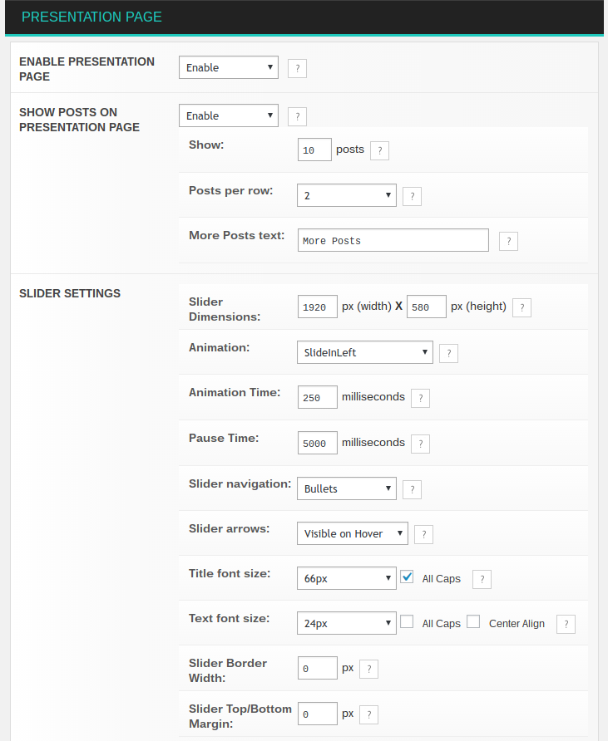Enable Center Align for text
608x741 pixels.
tap(473, 621)
